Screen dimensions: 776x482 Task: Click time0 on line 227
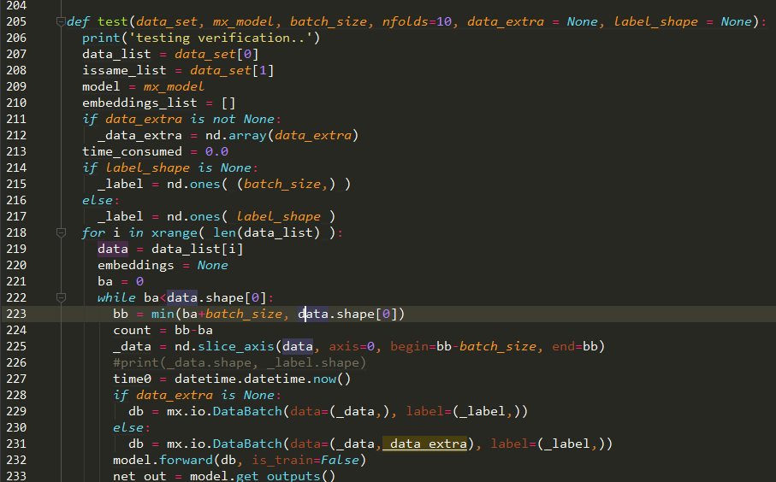(x=132, y=379)
